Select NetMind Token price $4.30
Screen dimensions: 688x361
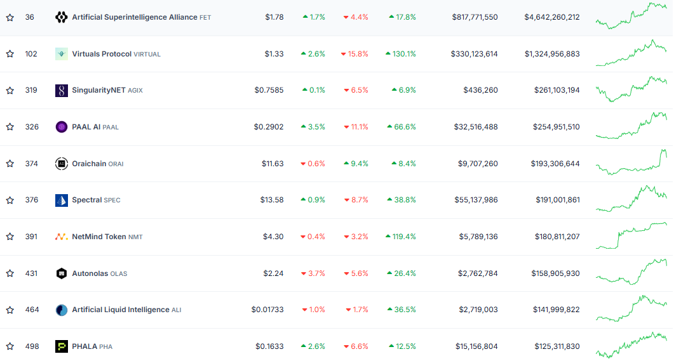[273, 237]
